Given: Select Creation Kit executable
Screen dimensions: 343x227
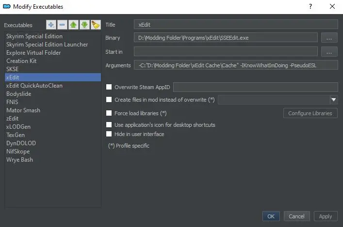Looking at the screenshot, I should 53,61.
